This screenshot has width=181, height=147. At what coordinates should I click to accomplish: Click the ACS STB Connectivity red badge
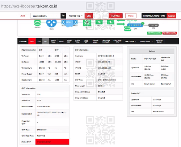[169, 33]
